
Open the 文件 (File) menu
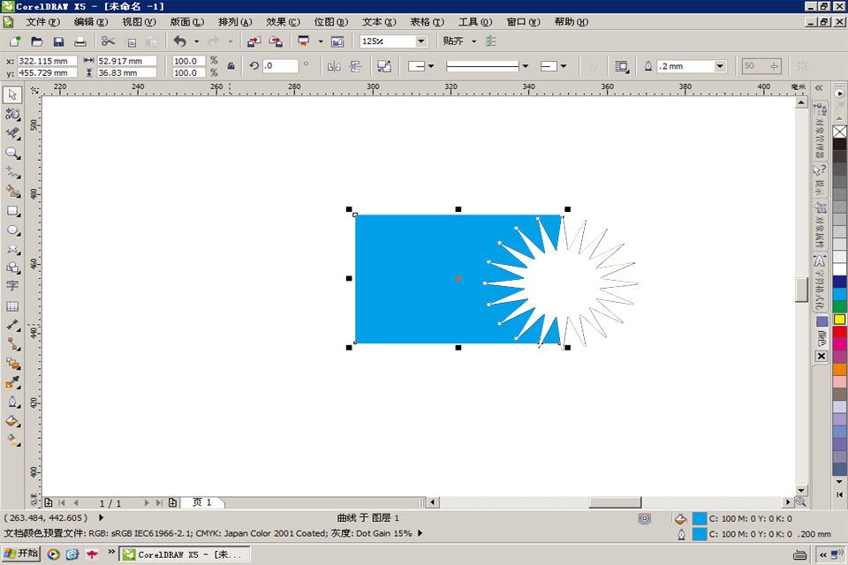pos(42,21)
